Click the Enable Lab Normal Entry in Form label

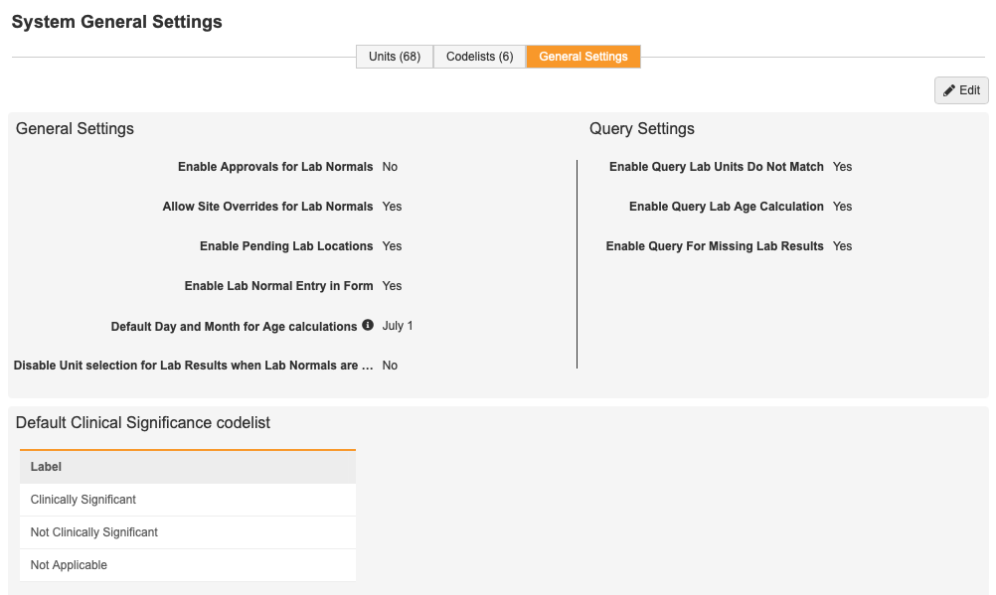278,286
